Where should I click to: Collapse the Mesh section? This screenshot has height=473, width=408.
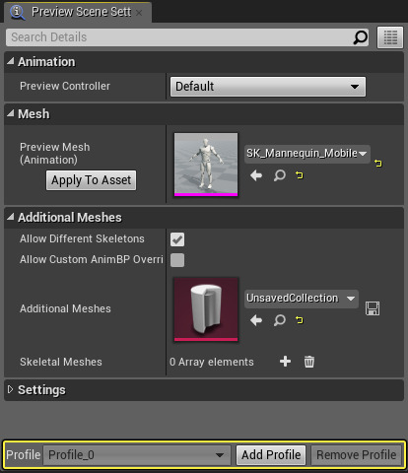click(x=11, y=113)
